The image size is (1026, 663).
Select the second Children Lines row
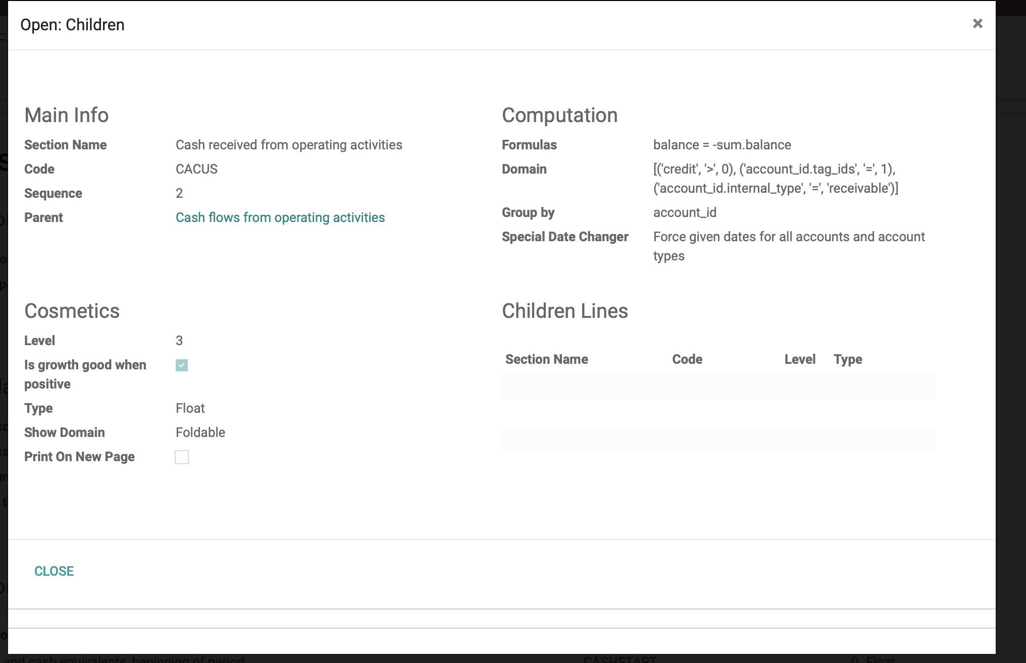coord(717,439)
